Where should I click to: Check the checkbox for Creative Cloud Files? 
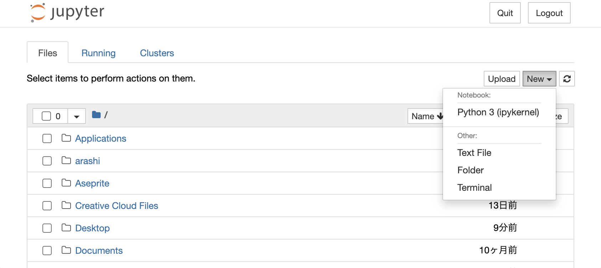coord(47,206)
